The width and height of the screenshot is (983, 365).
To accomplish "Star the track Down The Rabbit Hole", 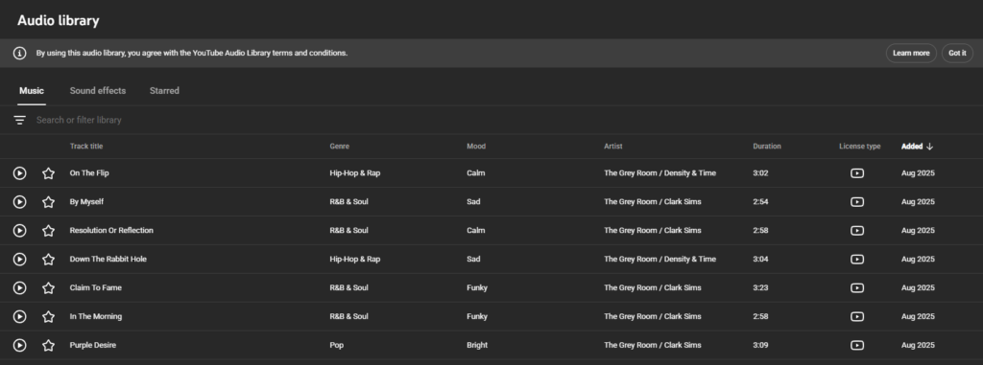I will 48,260.
